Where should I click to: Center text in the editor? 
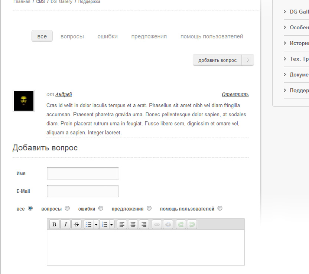click(133, 224)
